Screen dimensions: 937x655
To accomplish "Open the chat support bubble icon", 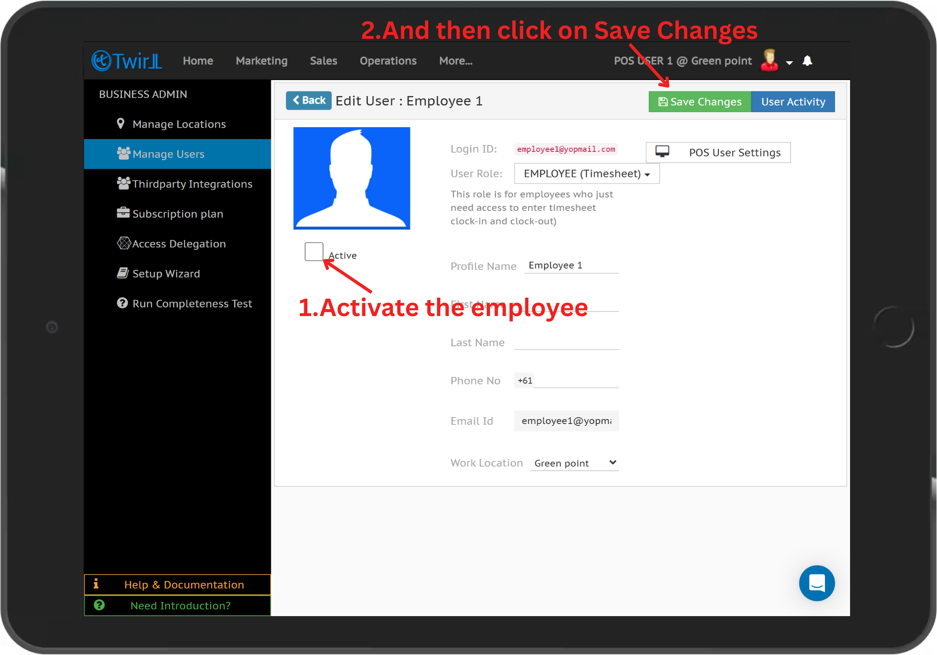I will (x=817, y=583).
